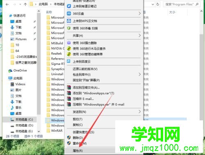Click 创建快捷方式(S) entry
205x155 pixels.
pos(90,132)
